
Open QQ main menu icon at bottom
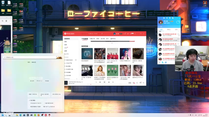(x=160, y=62)
